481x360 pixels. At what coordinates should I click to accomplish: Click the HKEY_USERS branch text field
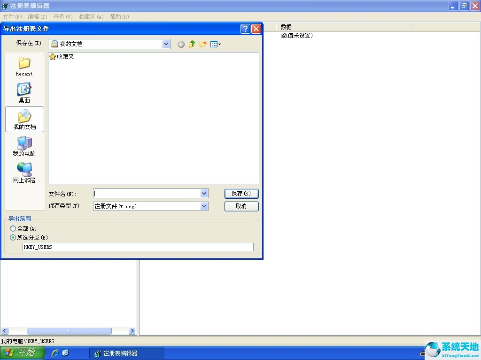point(138,247)
